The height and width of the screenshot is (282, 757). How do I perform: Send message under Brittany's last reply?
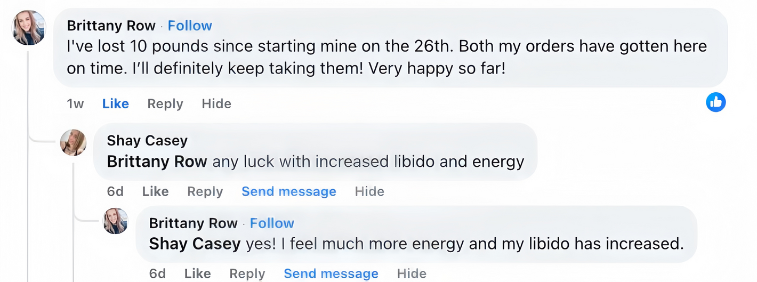pos(331,273)
